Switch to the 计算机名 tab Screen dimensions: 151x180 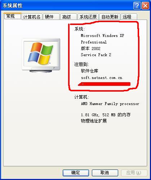click(32, 17)
